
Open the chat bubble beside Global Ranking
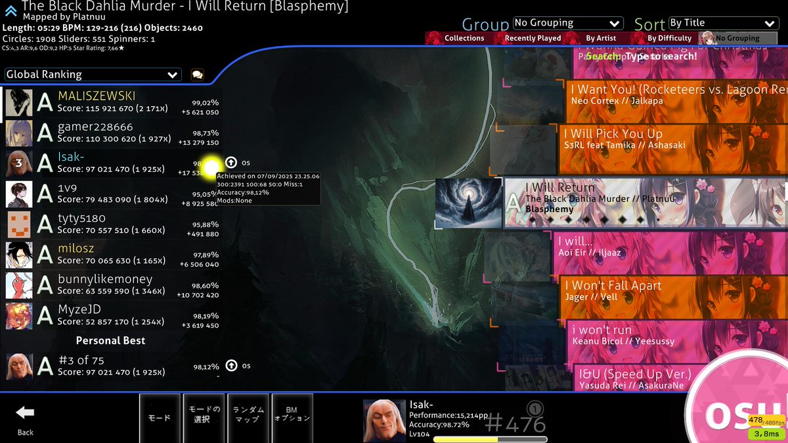196,74
